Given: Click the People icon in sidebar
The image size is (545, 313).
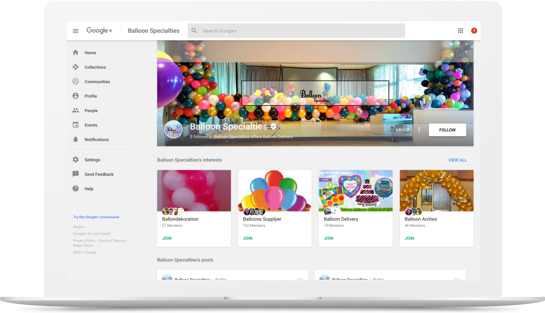Looking at the screenshot, I should tap(76, 110).
